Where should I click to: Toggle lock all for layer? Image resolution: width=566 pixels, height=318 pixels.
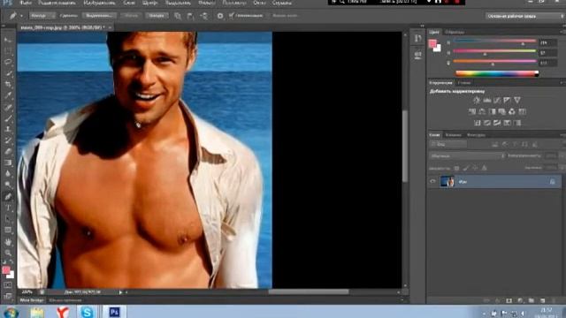(485, 168)
